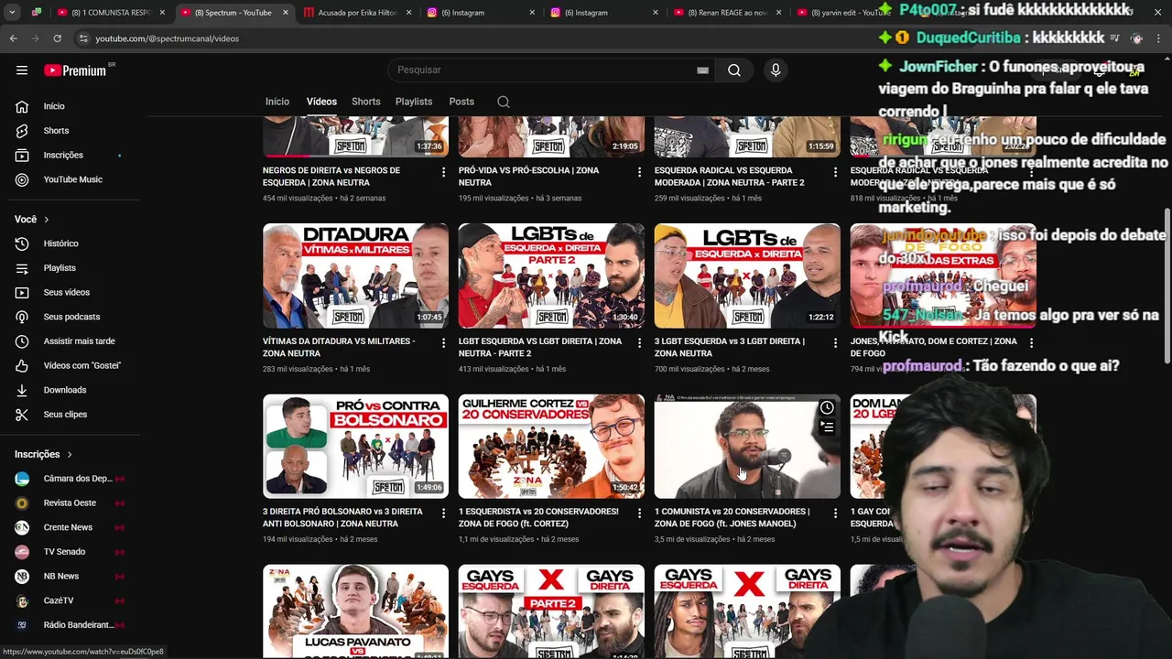The image size is (1172, 659).
Task: Open options for NEGROS DE DIREITA video
Action: tap(443, 172)
